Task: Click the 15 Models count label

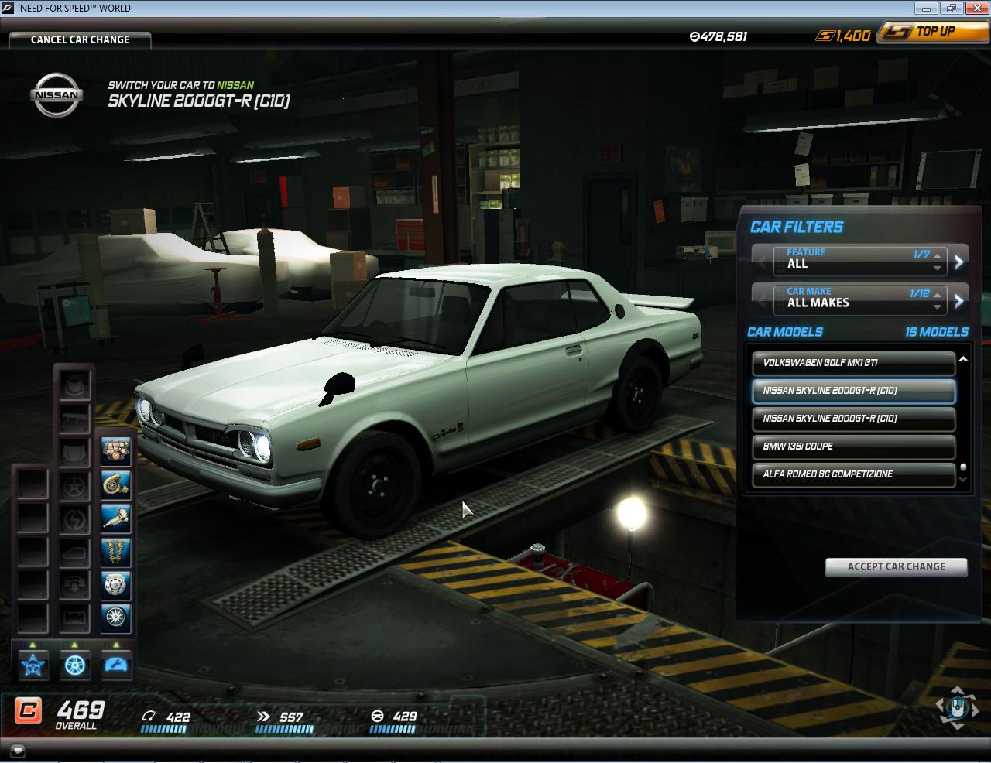Action: tap(937, 332)
